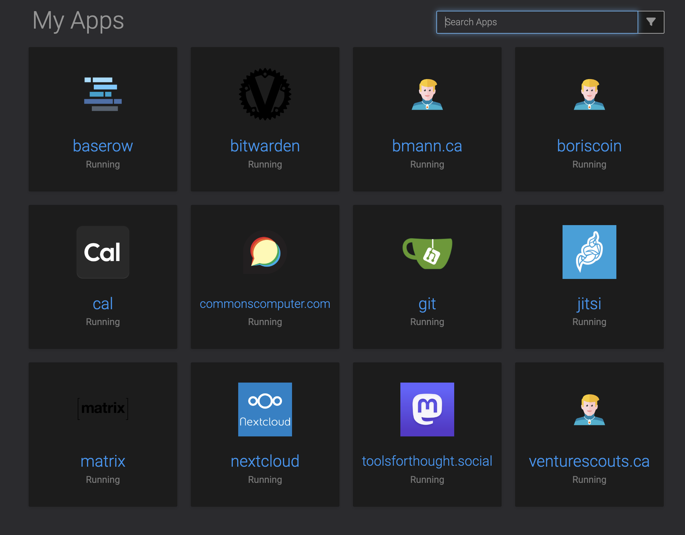Open the jitsi logo icon
This screenshot has height=535, width=685.
coord(589,252)
